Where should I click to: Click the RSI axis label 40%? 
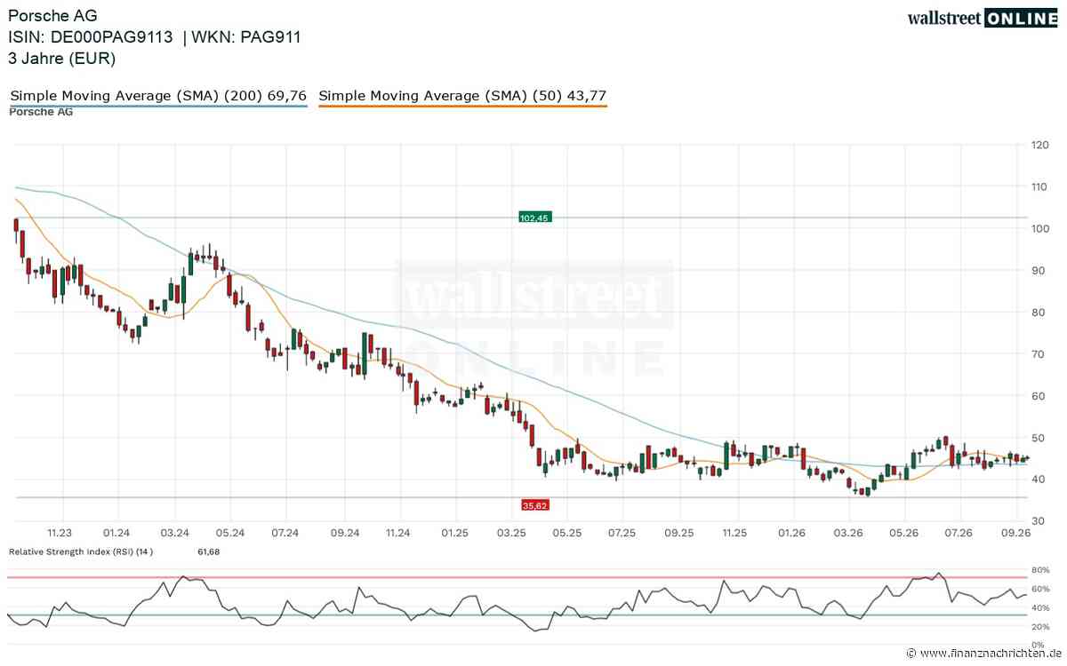coord(1040,607)
